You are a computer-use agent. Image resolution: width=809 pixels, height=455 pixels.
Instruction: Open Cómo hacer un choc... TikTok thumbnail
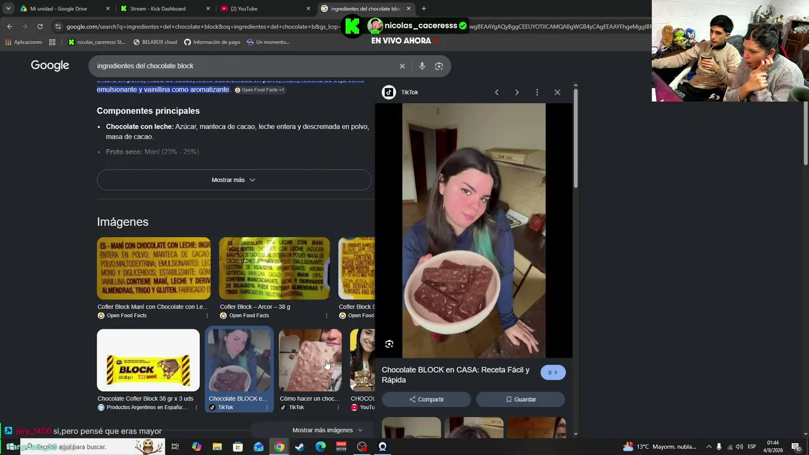(310, 360)
